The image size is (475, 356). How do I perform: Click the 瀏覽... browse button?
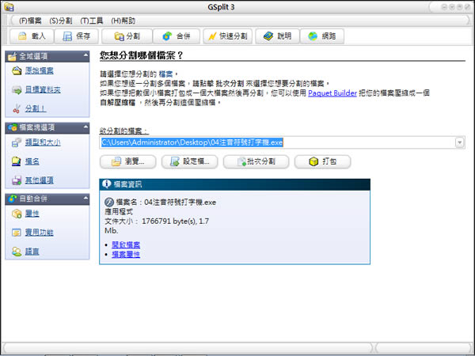pos(127,161)
